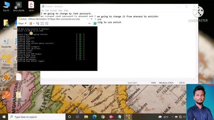
Task: Enter VMware full screen mode
Action: tap(42, 24)
